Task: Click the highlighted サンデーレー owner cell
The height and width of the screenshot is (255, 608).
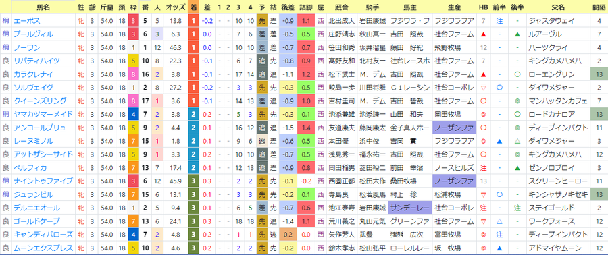Action: 411,208
